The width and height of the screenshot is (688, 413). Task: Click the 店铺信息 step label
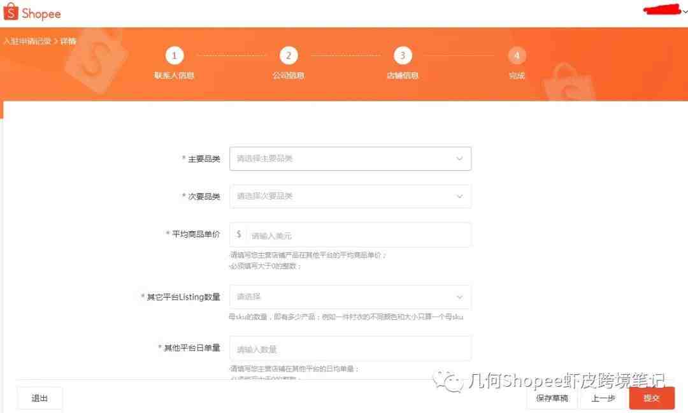403,75
